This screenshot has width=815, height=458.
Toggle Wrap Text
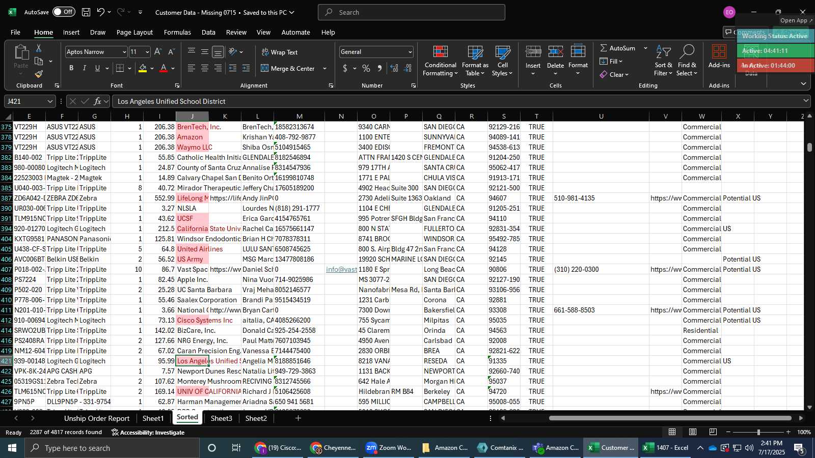click(x=280, y=52)
